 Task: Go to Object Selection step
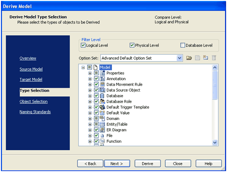33,102
